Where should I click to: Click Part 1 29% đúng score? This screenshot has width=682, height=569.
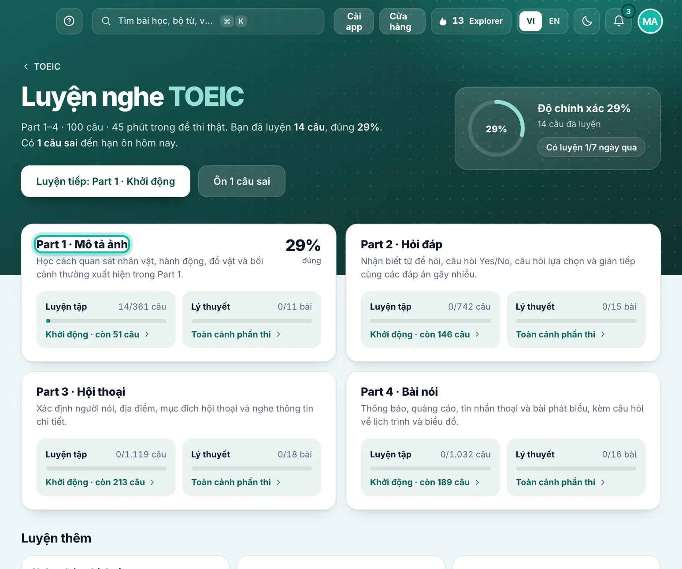(x=303, y=251)
